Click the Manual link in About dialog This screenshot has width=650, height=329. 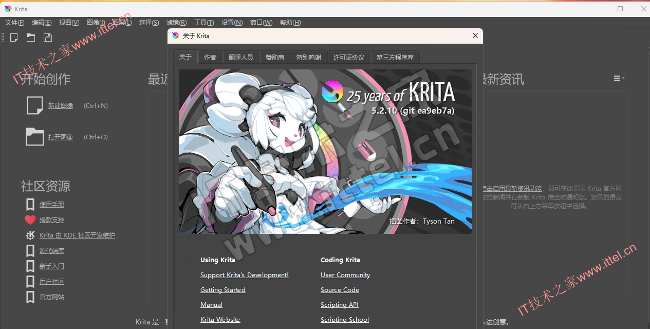click(x=211, y=305)
